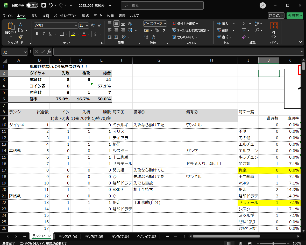The image size is (306, 245).
Task: Click the Wrap Text icon
Action: tap(130, 24)
